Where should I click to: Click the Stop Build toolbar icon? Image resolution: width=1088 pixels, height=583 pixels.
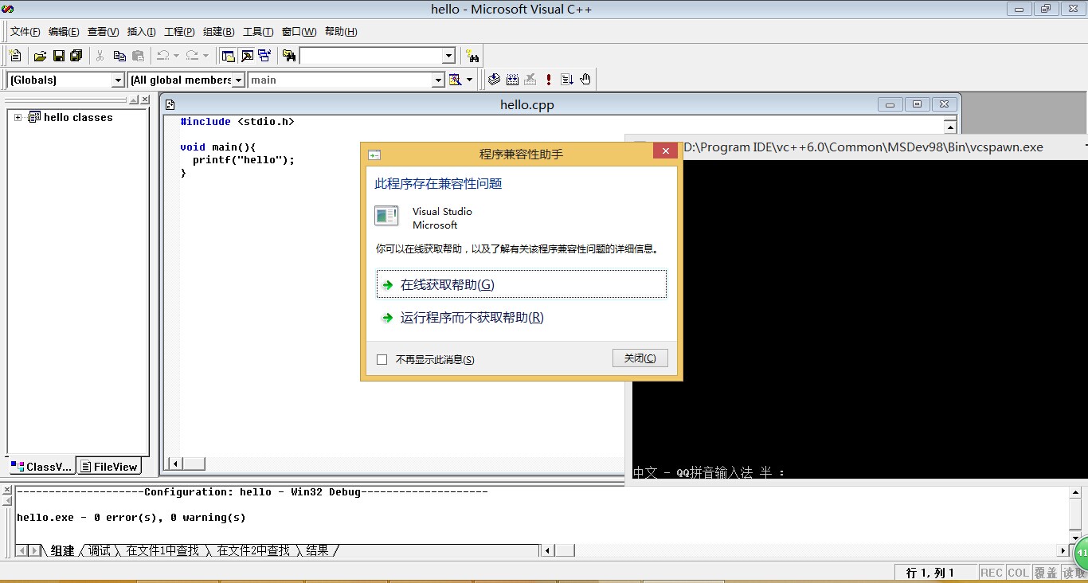[x=530, y=80]
